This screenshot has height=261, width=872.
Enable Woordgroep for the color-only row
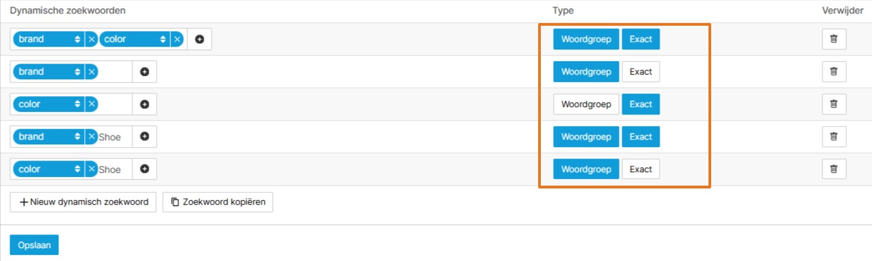point(586,104)
